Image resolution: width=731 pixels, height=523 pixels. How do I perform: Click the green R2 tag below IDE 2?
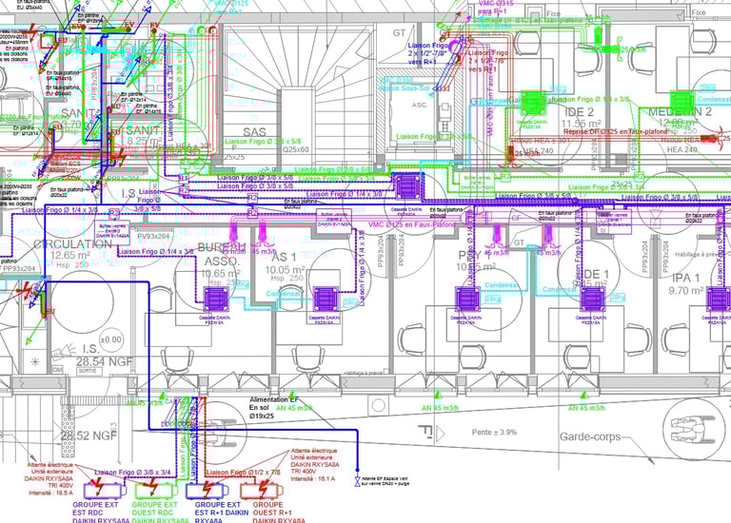tap(505, 177)
